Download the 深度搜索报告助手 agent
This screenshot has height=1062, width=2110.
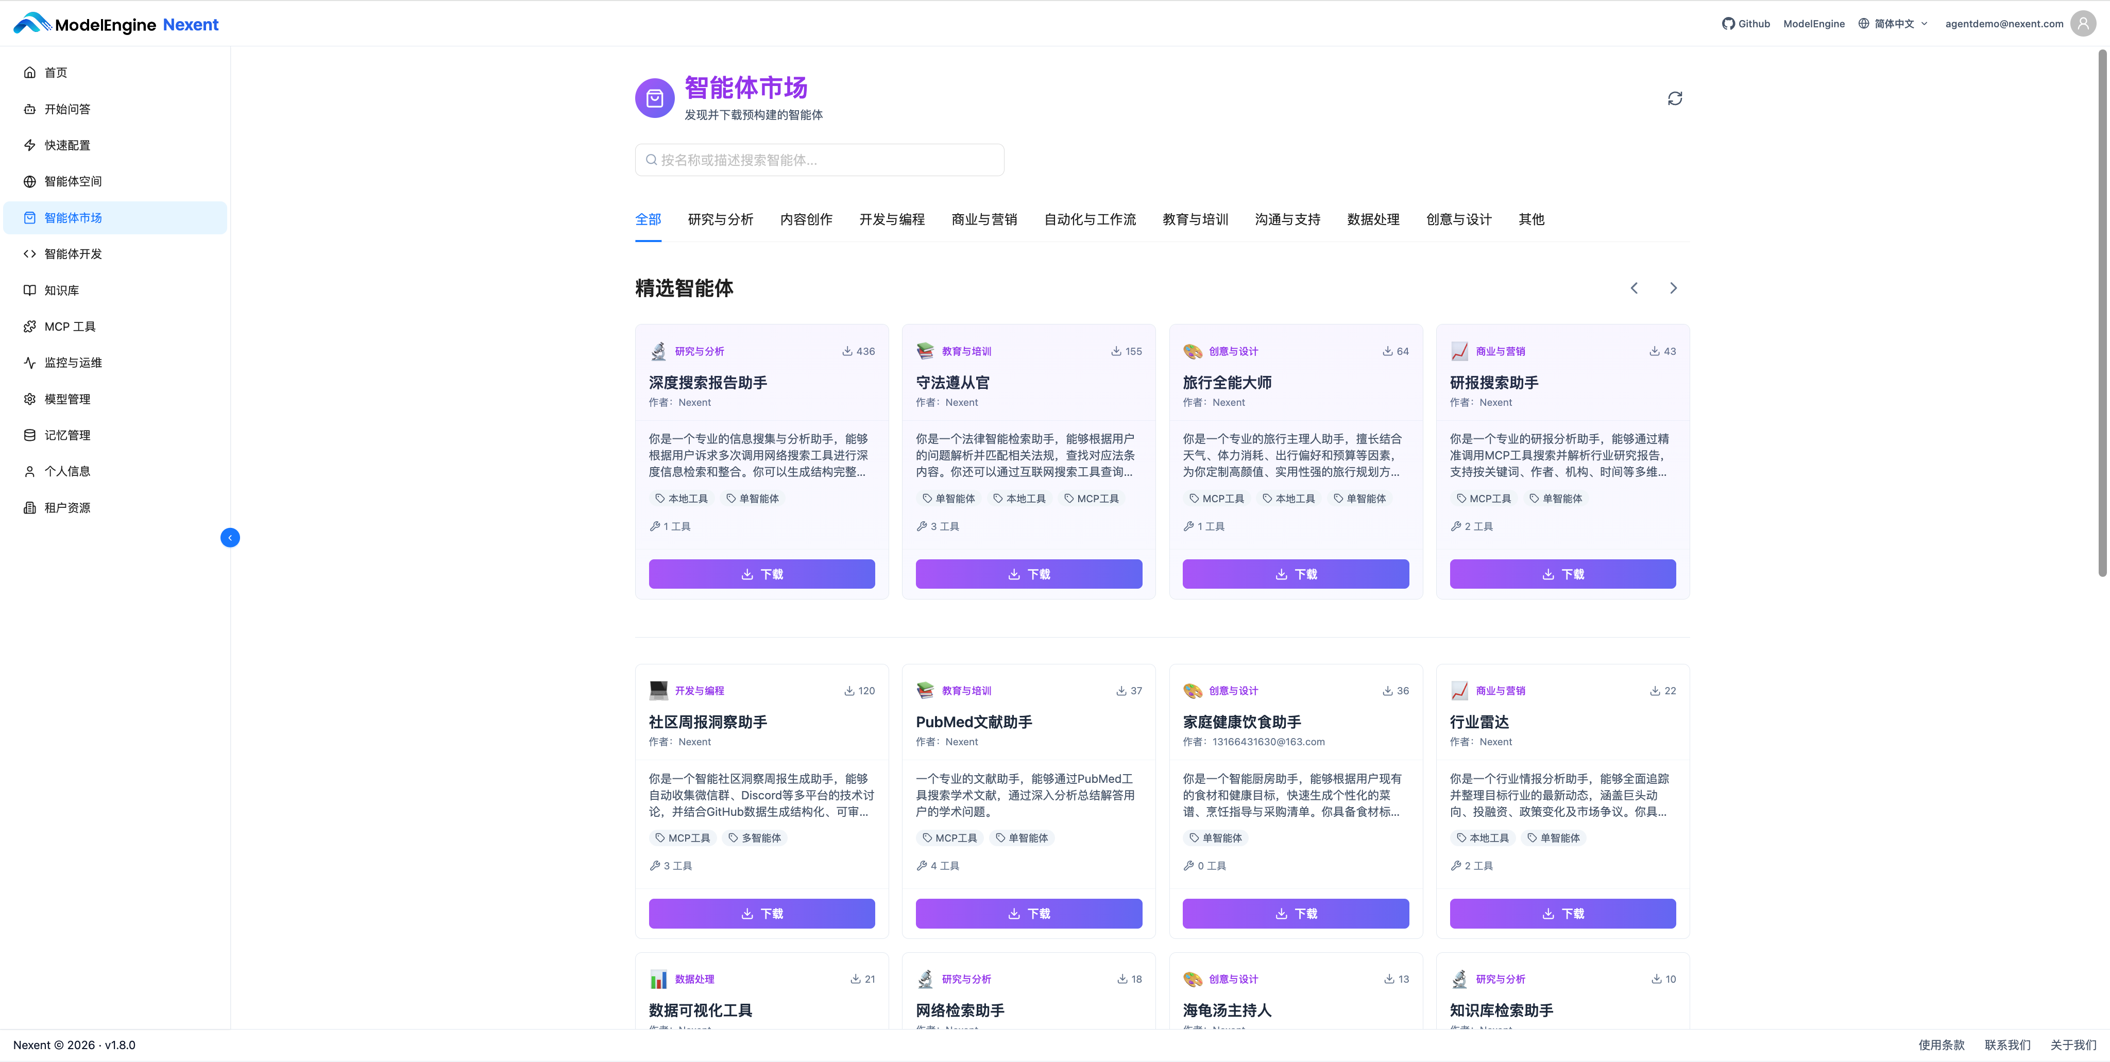click(x=761, y=574)
